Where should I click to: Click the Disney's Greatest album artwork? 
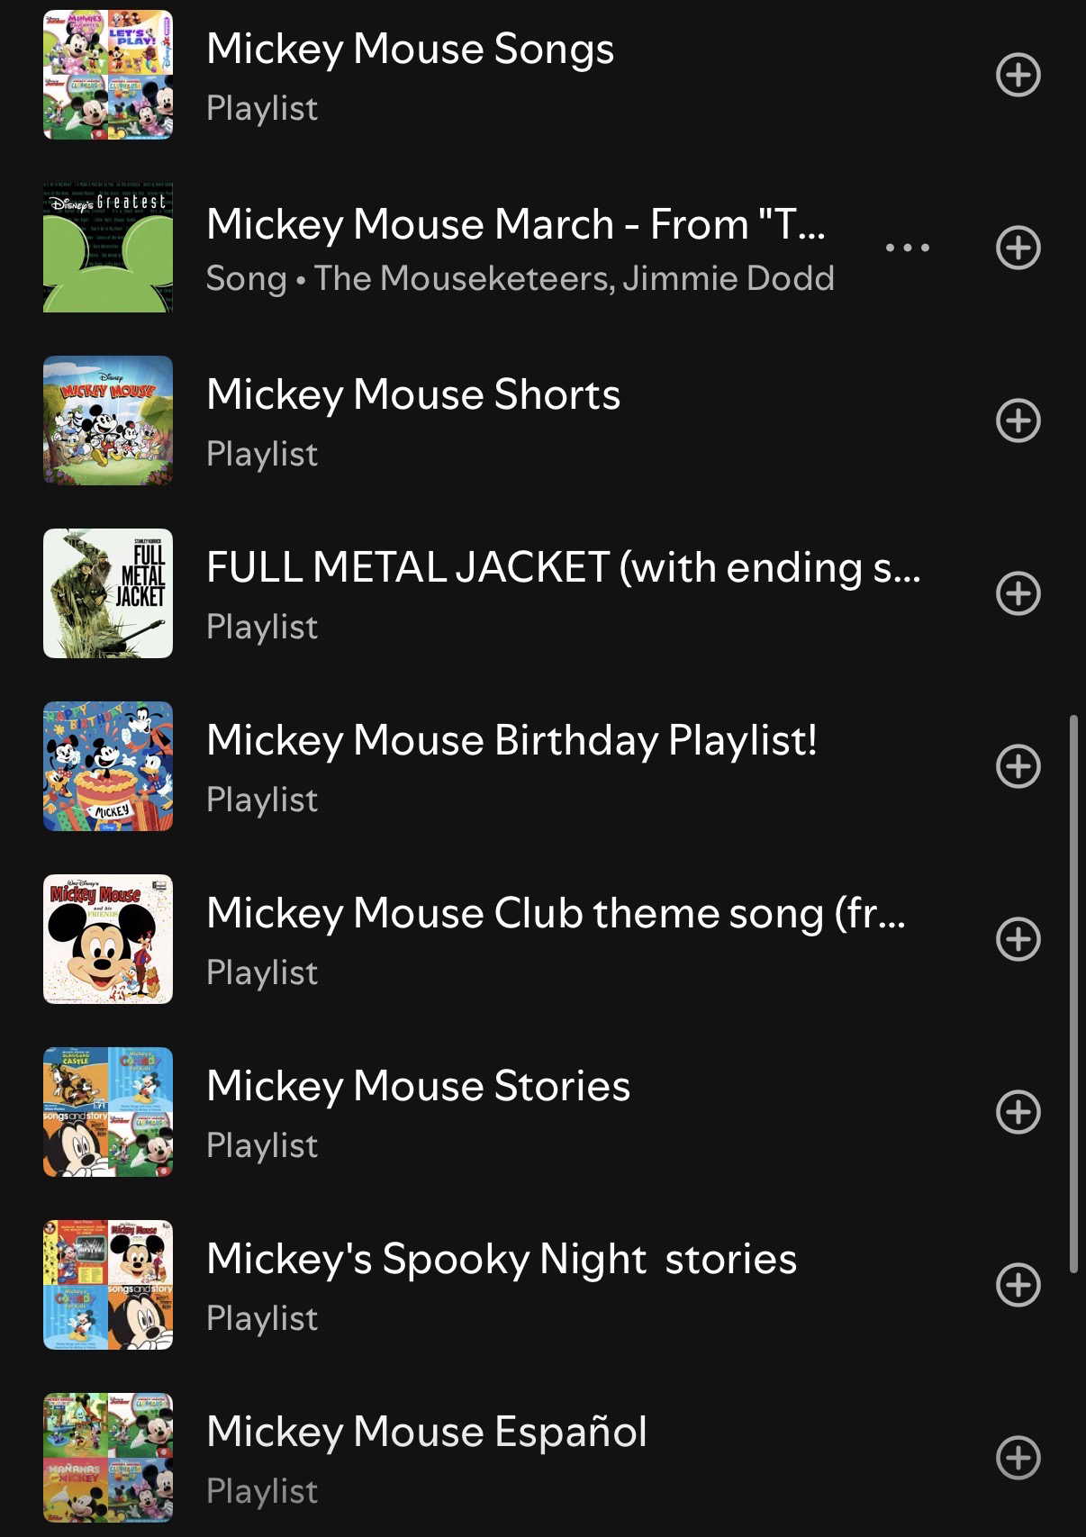108,248
